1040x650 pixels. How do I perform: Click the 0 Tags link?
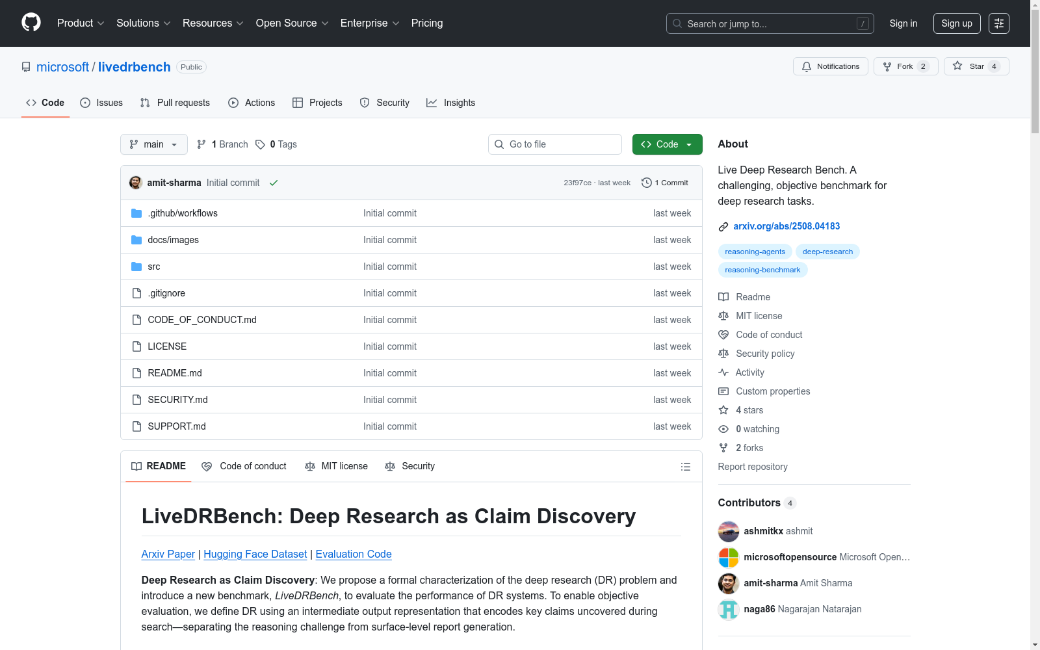(276, 144)
